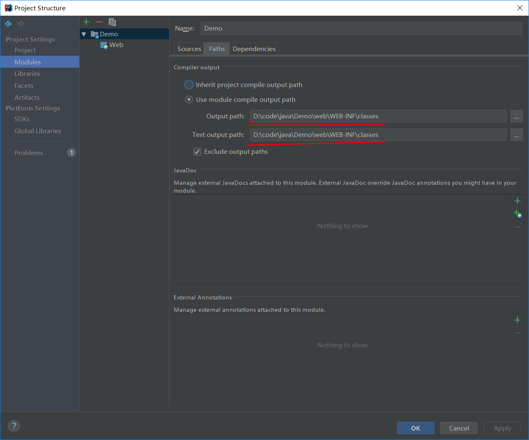Viewport: 529px width, 440px height.
Task: Click the Cancel button
Action: coord(459,428)
